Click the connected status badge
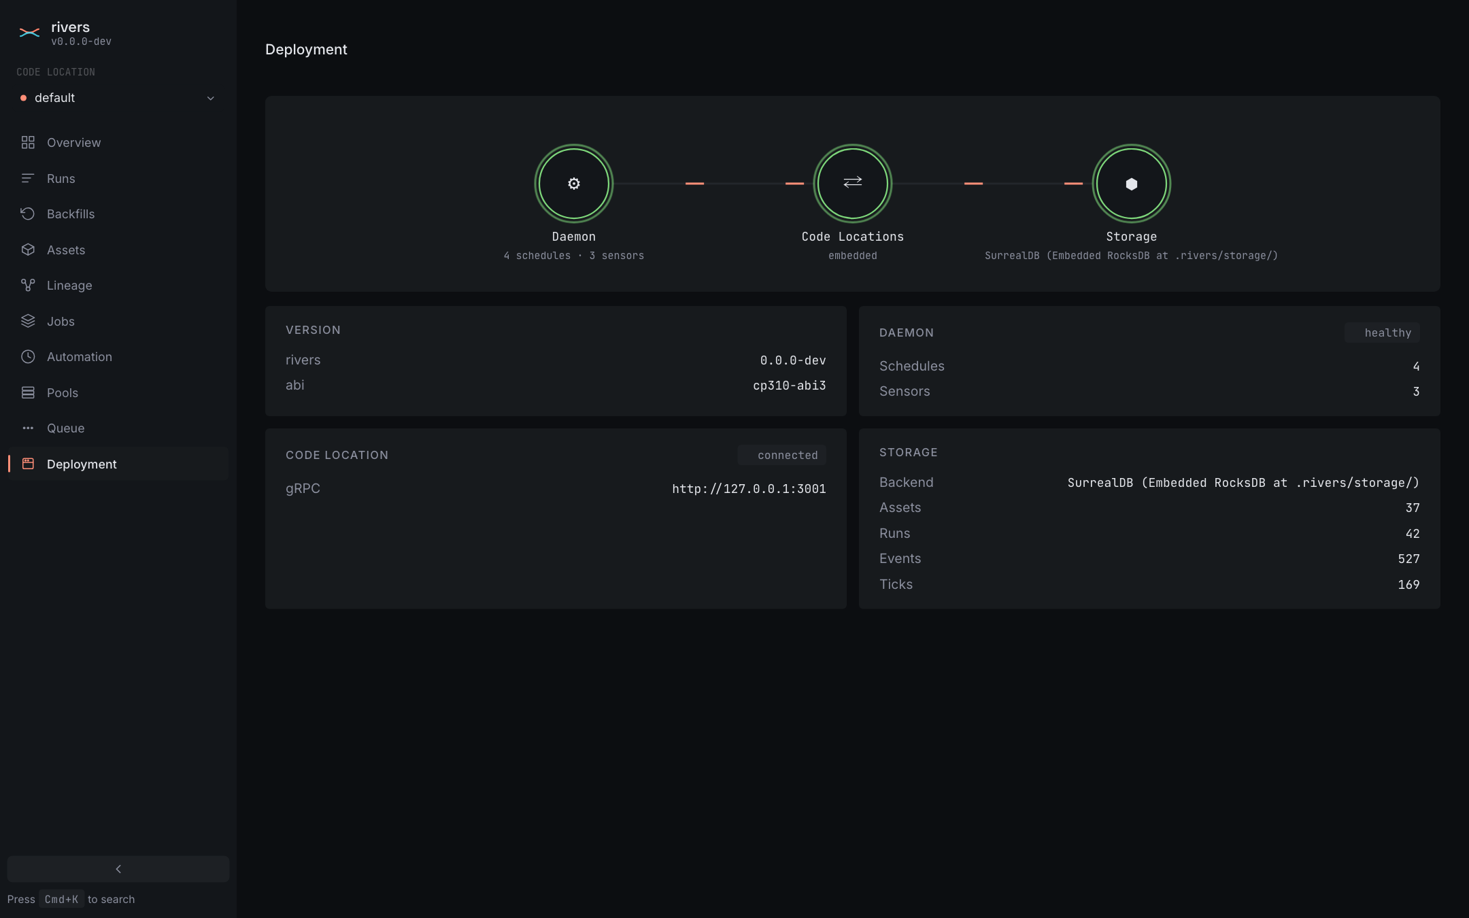The height and width of the screenshot is (918, 1469). pyautogui.click(x=782, y=455)
